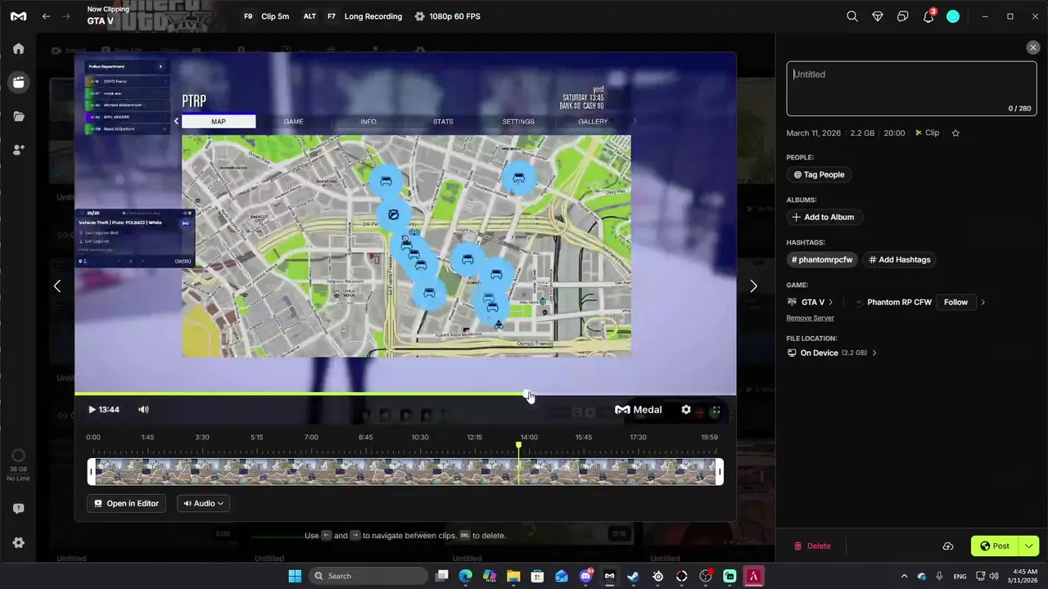Open the Clips library sidebar icon

18,82
